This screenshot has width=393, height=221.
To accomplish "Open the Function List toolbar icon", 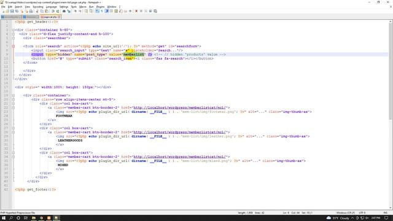I will pyautogui.click(x=120, y=11).
